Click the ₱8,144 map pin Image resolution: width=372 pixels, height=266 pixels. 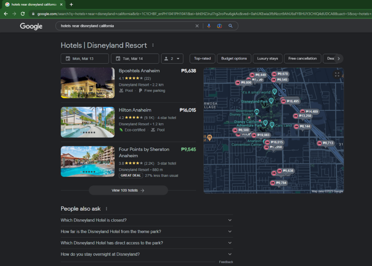pos(302,126)
